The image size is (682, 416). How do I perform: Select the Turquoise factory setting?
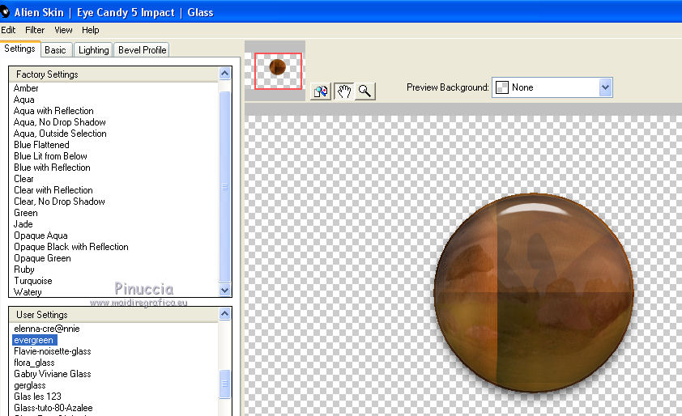click(x=33, y=281)
